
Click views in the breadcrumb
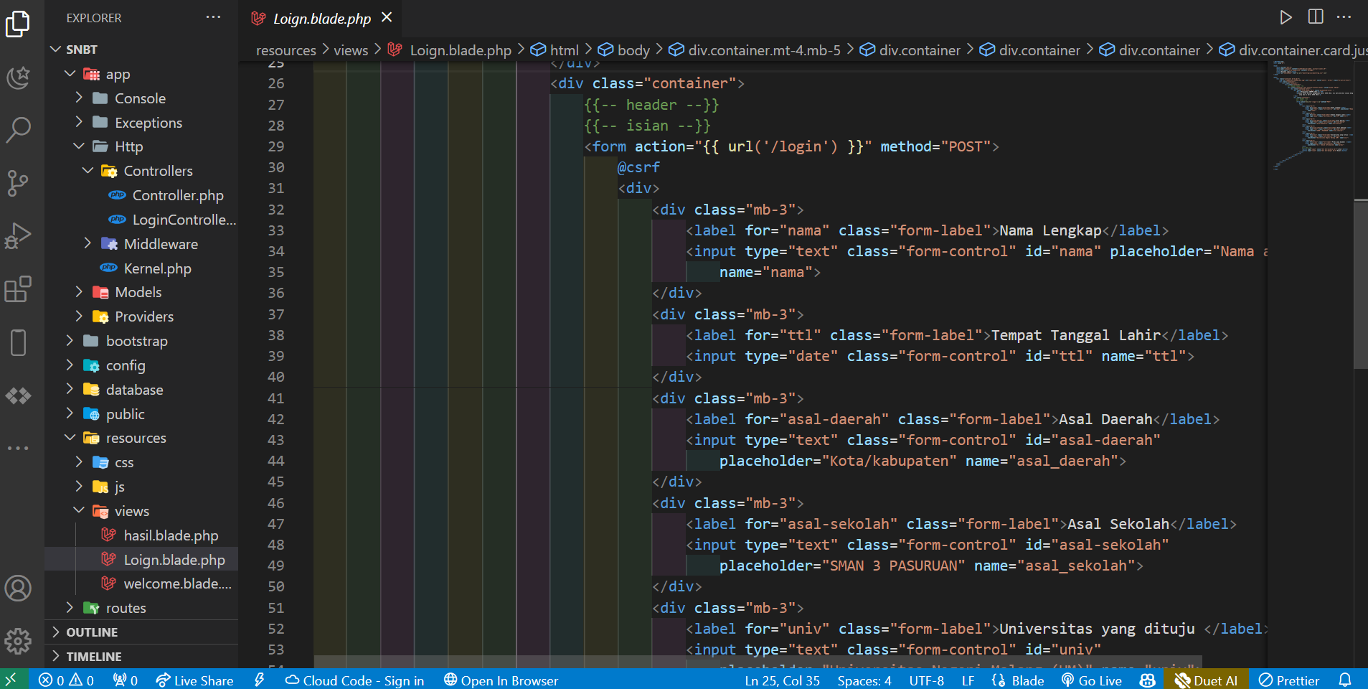[351, 50]
